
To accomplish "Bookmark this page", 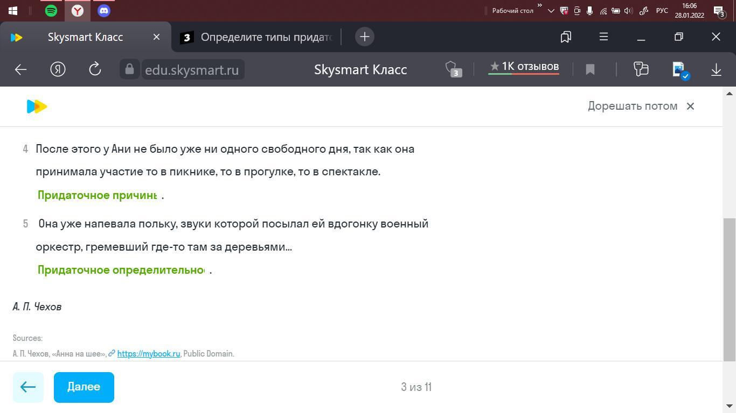I will click(590, 69).
